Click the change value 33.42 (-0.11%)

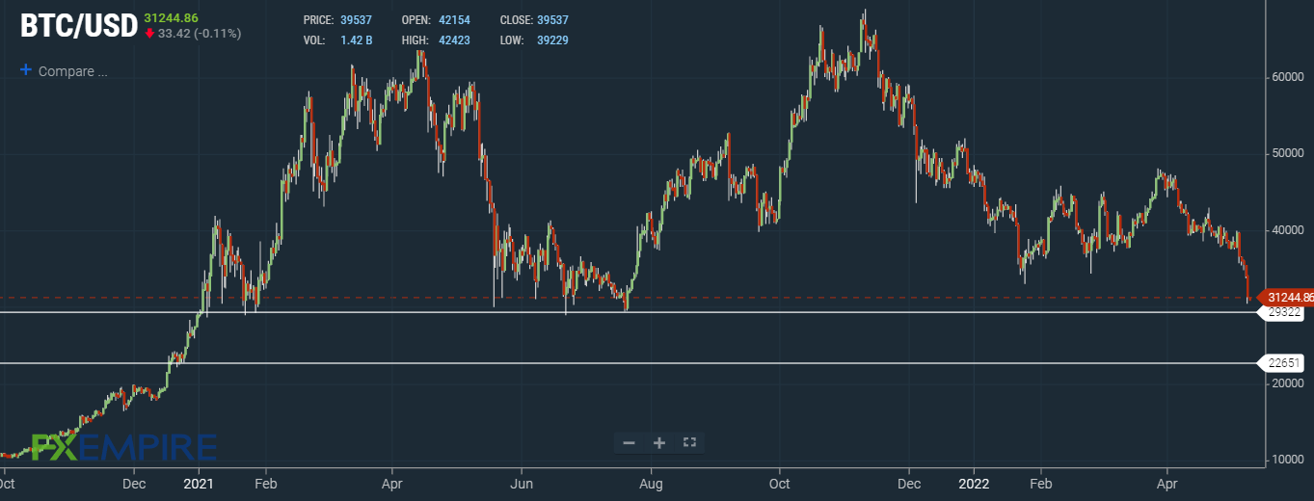pyautogui.click(x=200, y=33)
